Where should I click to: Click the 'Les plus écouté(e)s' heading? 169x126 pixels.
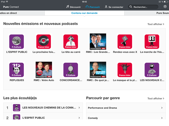point(20,98)
